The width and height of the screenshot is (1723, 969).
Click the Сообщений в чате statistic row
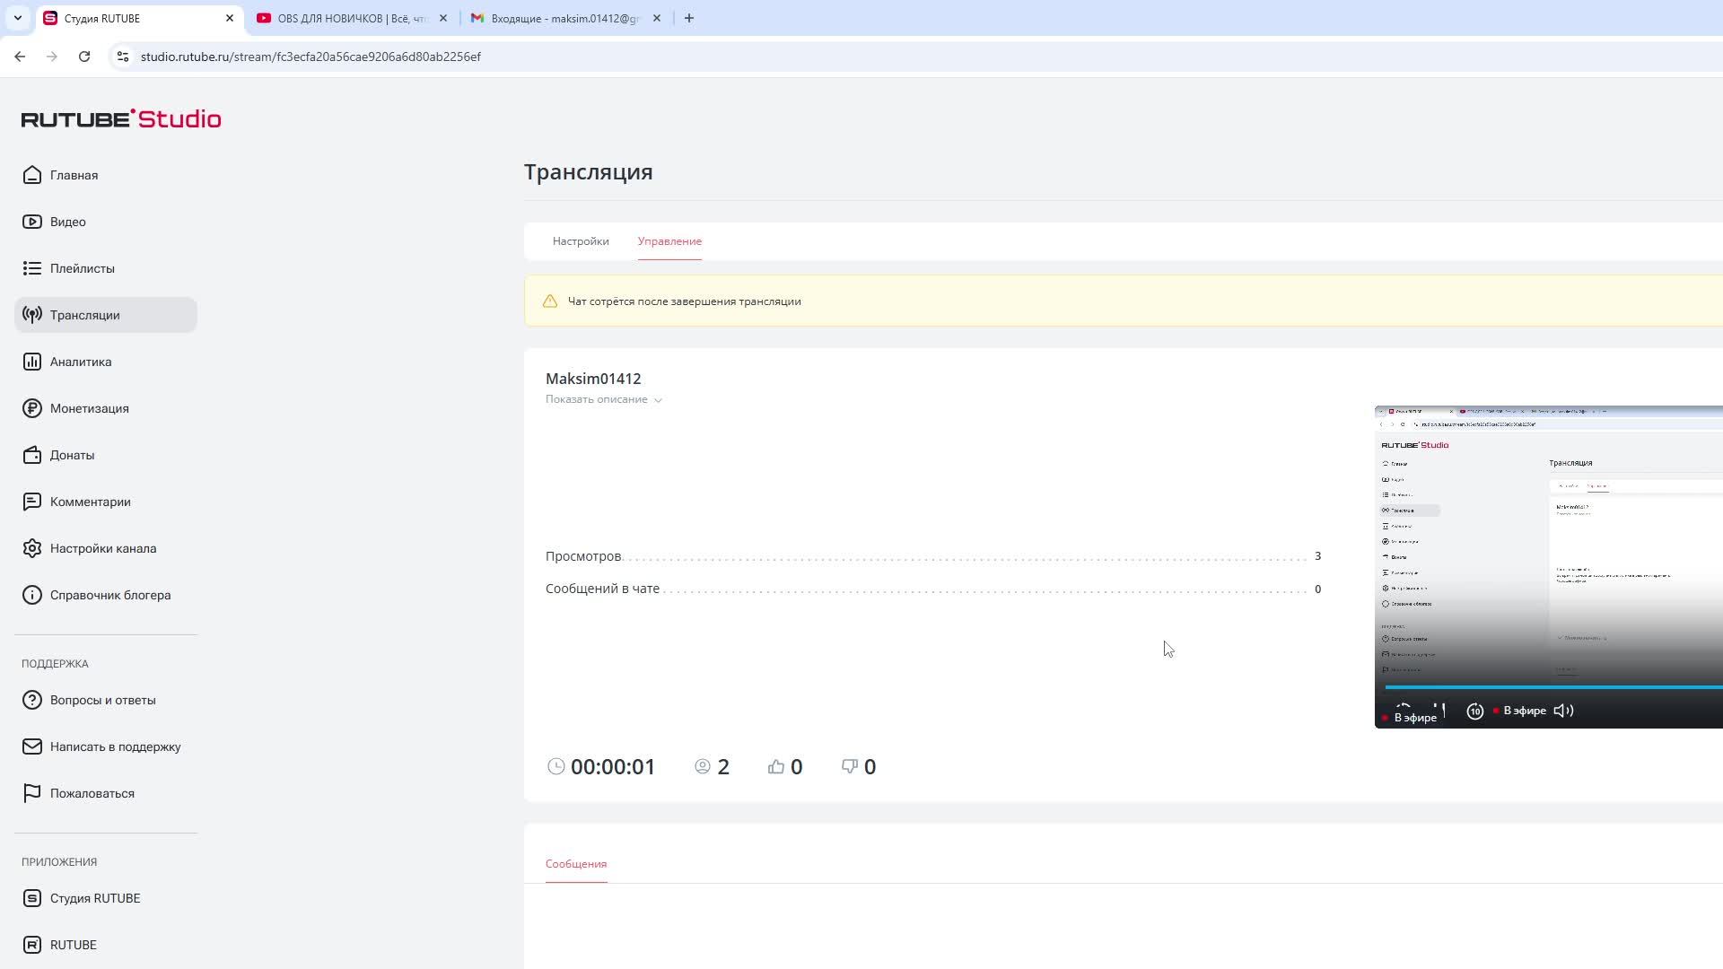click(933, 589)
